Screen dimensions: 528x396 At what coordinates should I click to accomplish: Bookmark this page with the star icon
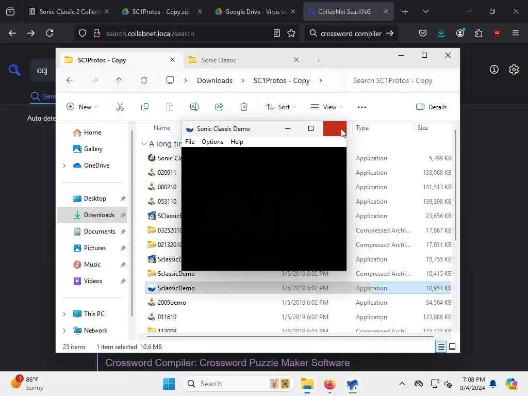[291, 34]
